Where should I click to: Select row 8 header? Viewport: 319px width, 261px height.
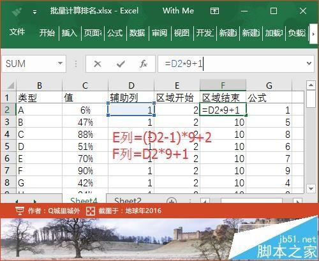point(8,183)
